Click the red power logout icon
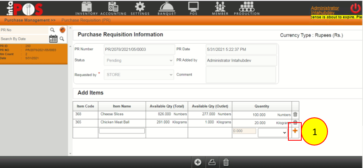This screenshot has width=363, height=168. 355,8
